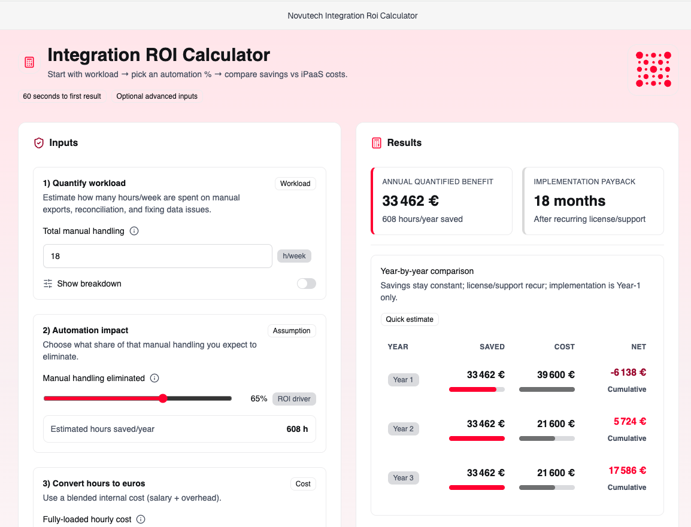The height and width of the screenshot is (527, 691).
Task: Click the calculator icon next to Results
Action: click(x=377, y=142)
